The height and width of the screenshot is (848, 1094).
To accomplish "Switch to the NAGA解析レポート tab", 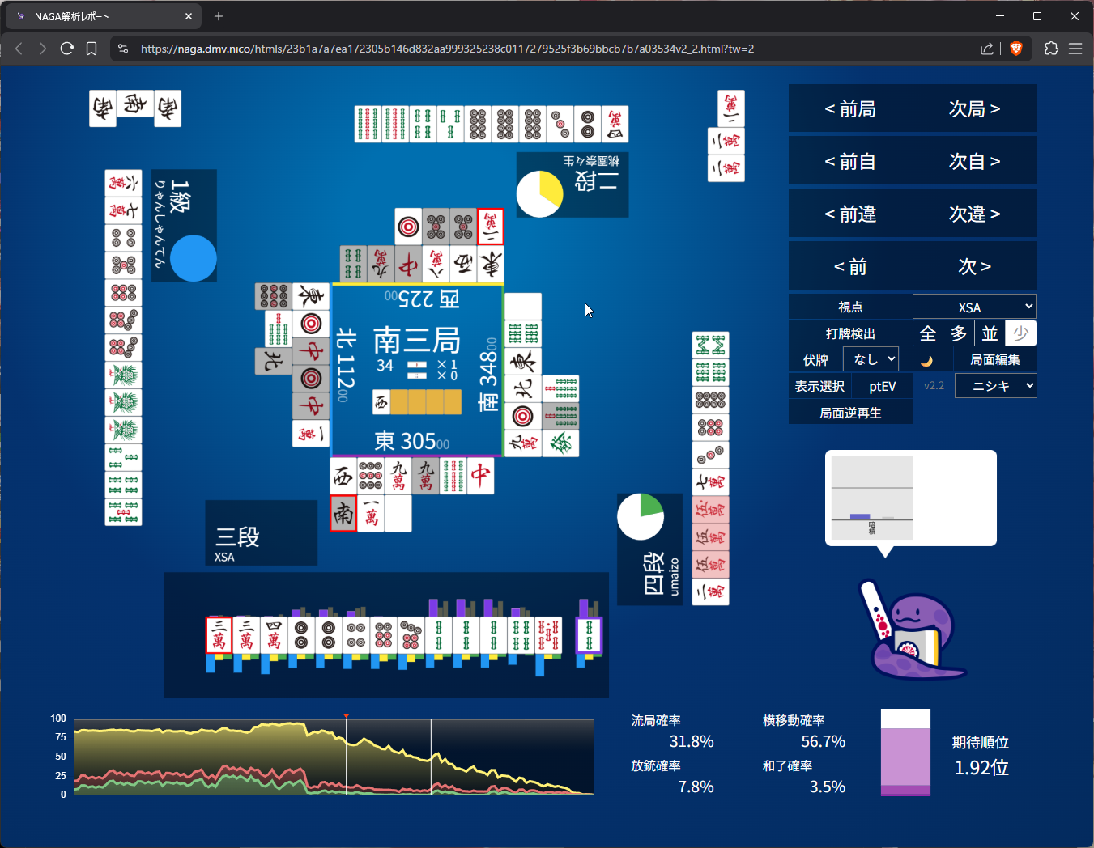I will point(101,16).
